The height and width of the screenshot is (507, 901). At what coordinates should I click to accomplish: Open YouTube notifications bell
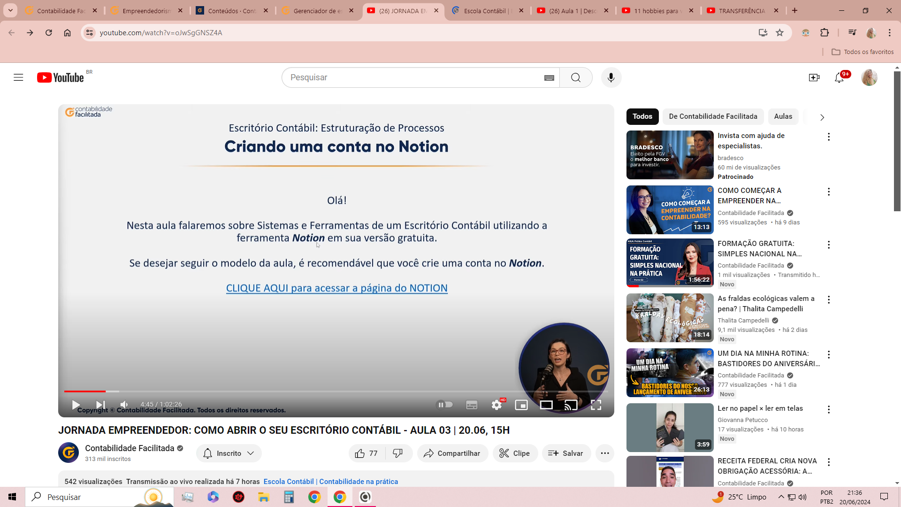tap(840, 77)
